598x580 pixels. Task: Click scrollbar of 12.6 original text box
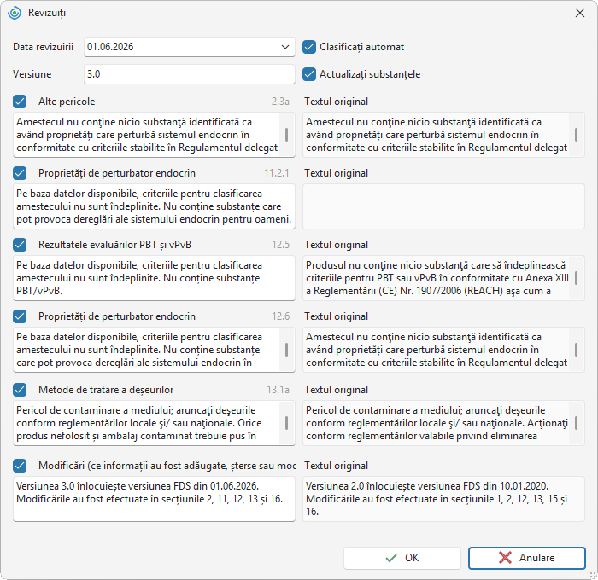pyautogui.click(x=576, y=349)
